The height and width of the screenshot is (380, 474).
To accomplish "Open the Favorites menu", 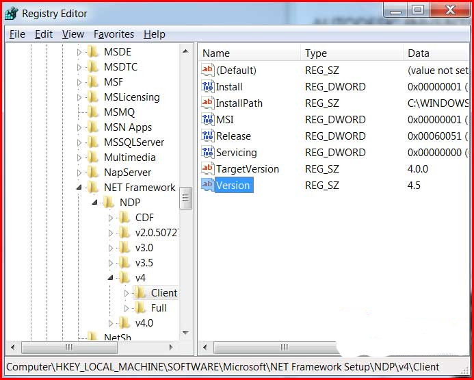I will click(x=114, y=34).
